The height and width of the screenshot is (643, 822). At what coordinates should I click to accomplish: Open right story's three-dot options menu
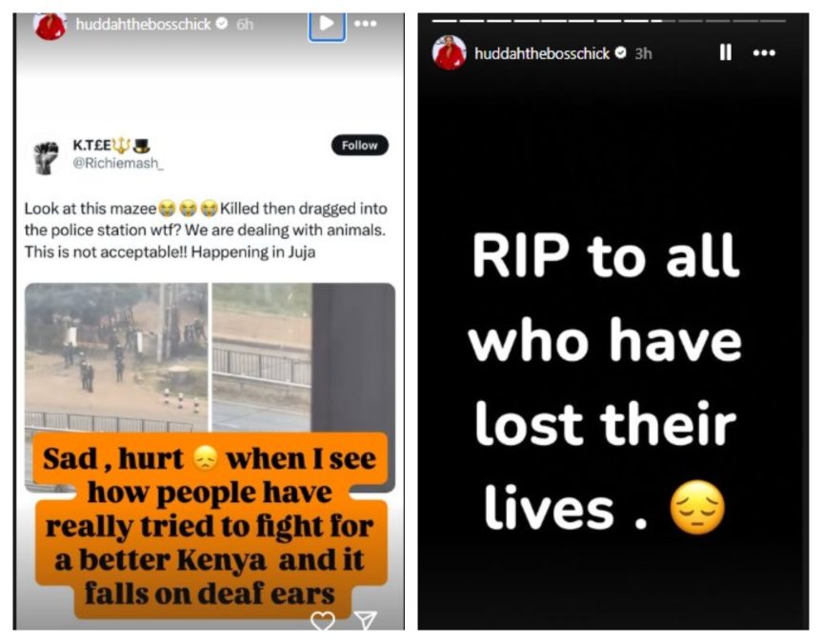[x=764, y=53]
